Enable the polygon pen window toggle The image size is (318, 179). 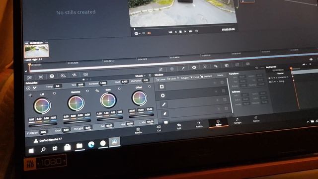point(164,104)
